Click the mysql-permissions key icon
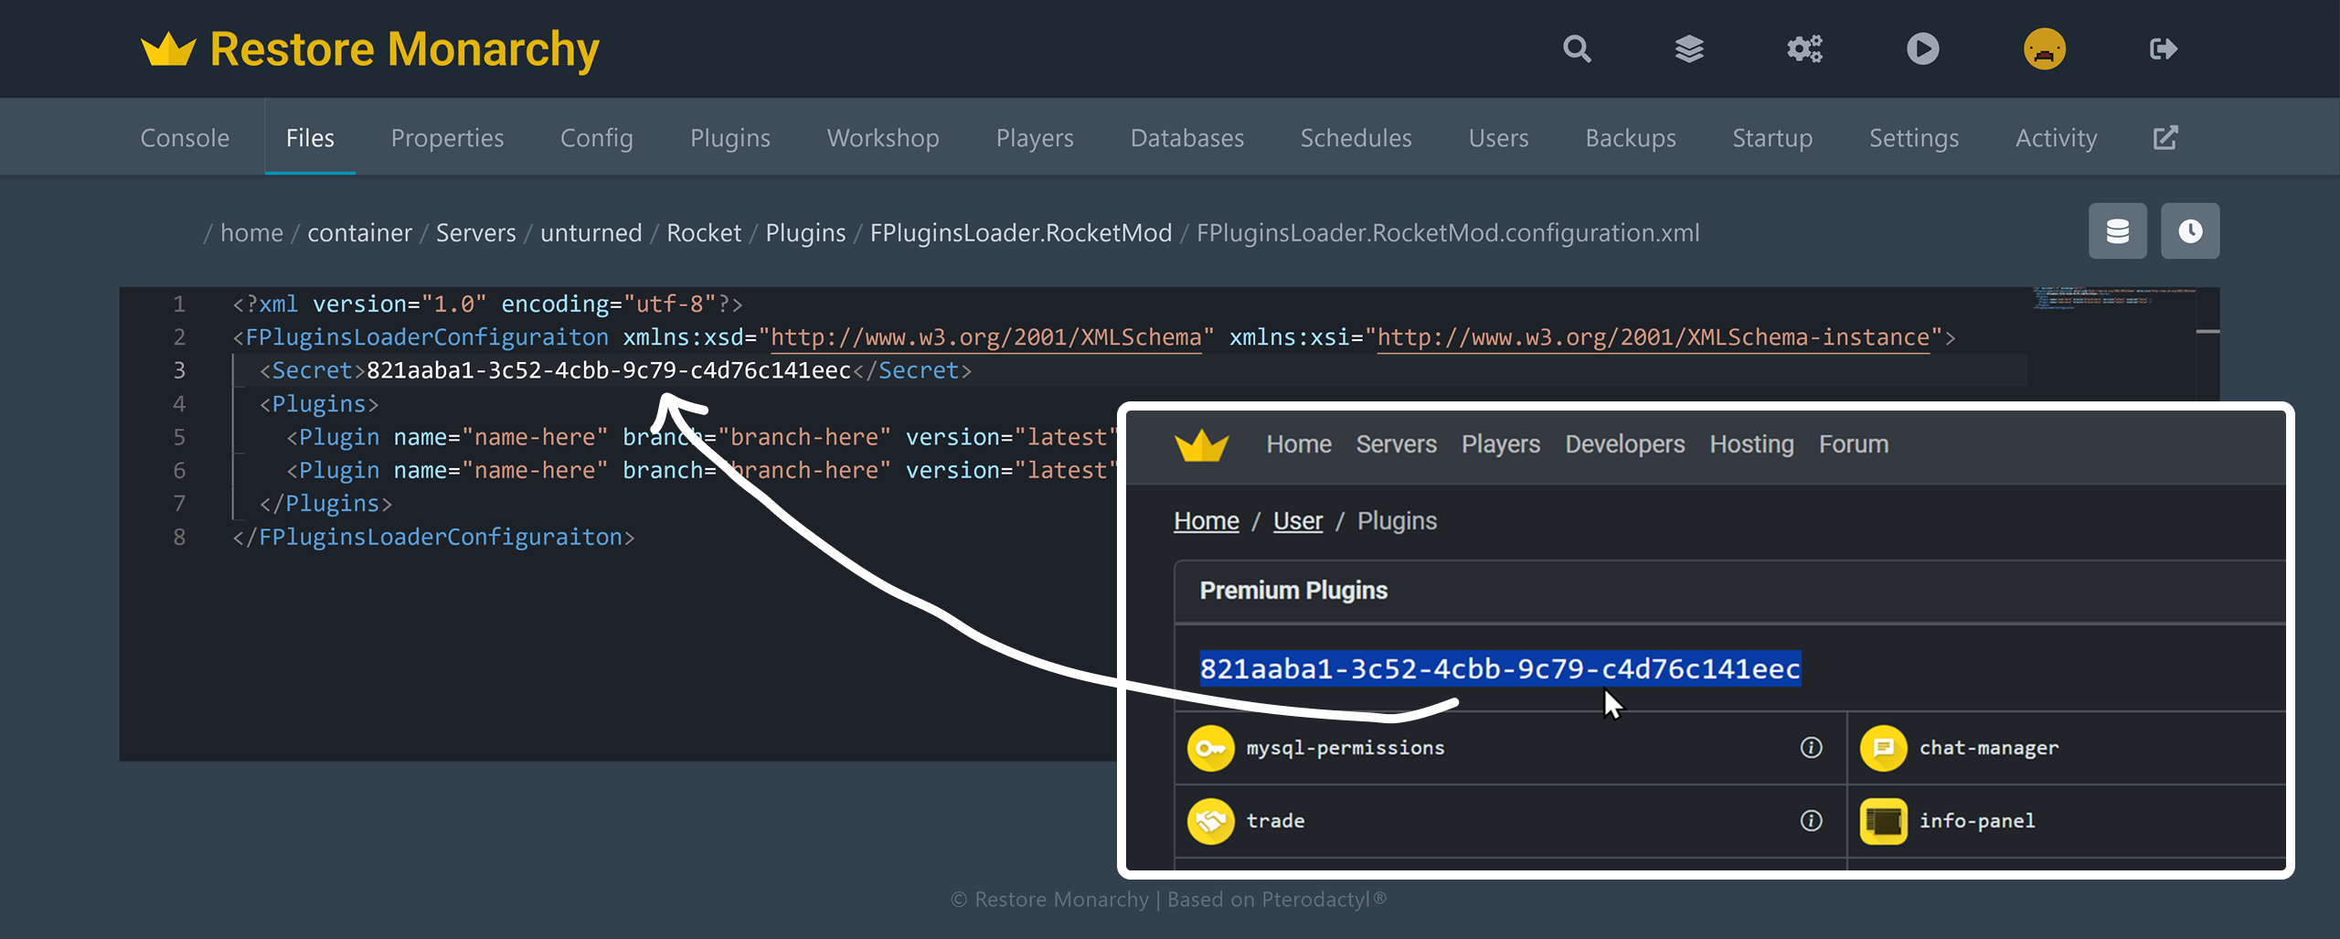This screenshot has height=939, width=2340. 1211,747
